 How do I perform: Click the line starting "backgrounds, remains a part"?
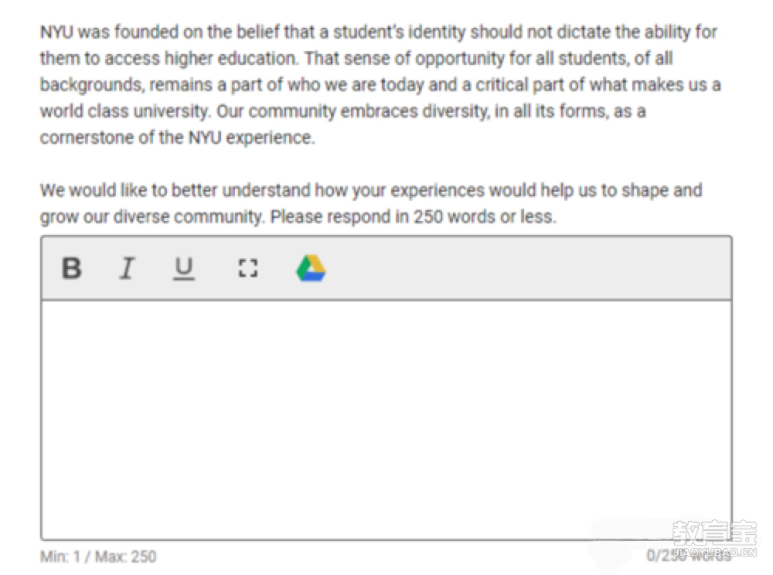380,85
